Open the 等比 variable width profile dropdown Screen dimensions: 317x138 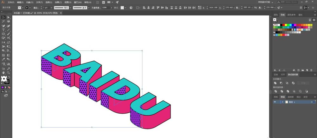[x=70, y=8]
